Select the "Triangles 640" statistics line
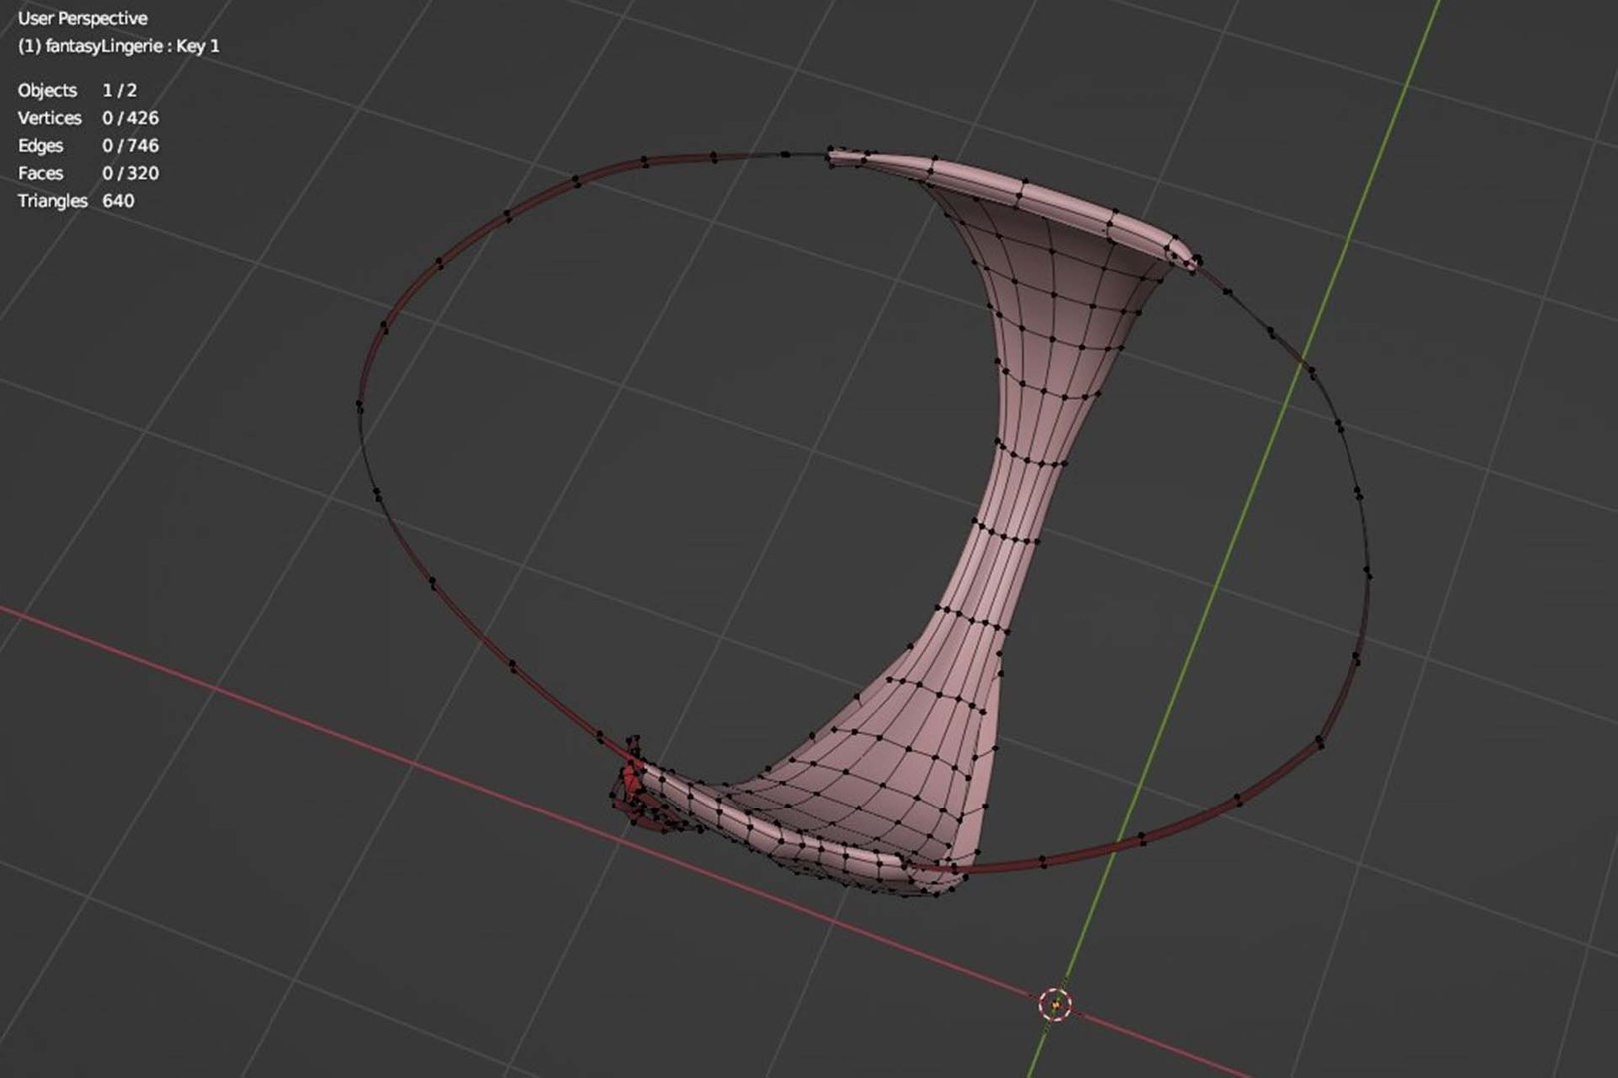The width and height of the screenshot is (1618, 1078). 76,201
